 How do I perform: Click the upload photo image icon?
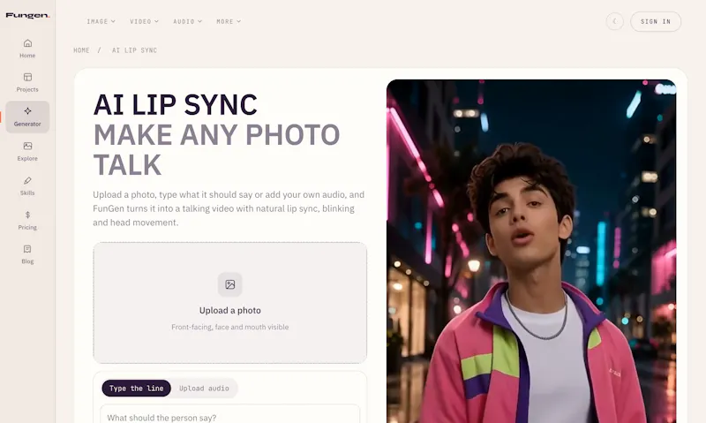tap(230, 284)
